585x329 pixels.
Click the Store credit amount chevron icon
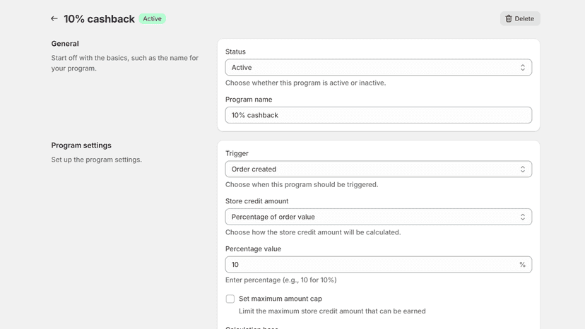click(x=523, y=217)
